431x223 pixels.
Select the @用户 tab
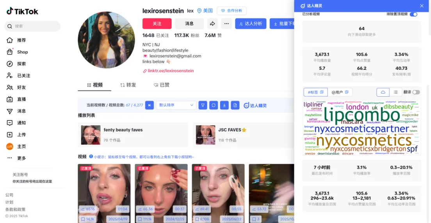[340, 92]
